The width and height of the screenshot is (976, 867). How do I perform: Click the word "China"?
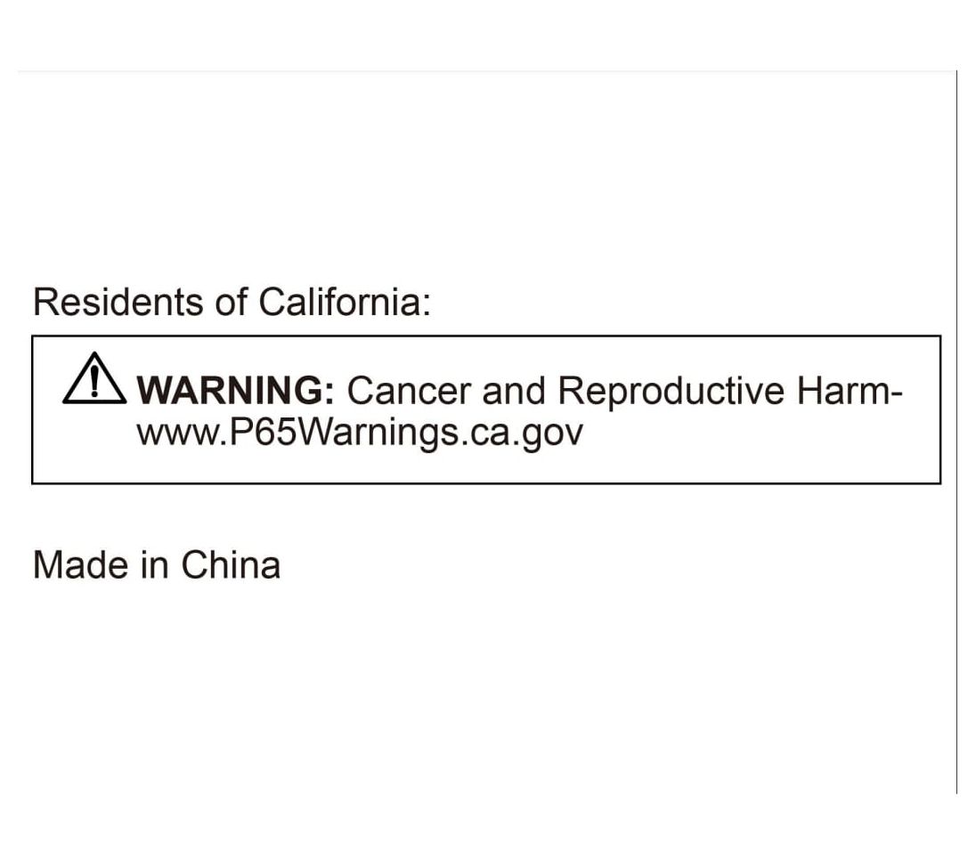click(231, 565)
